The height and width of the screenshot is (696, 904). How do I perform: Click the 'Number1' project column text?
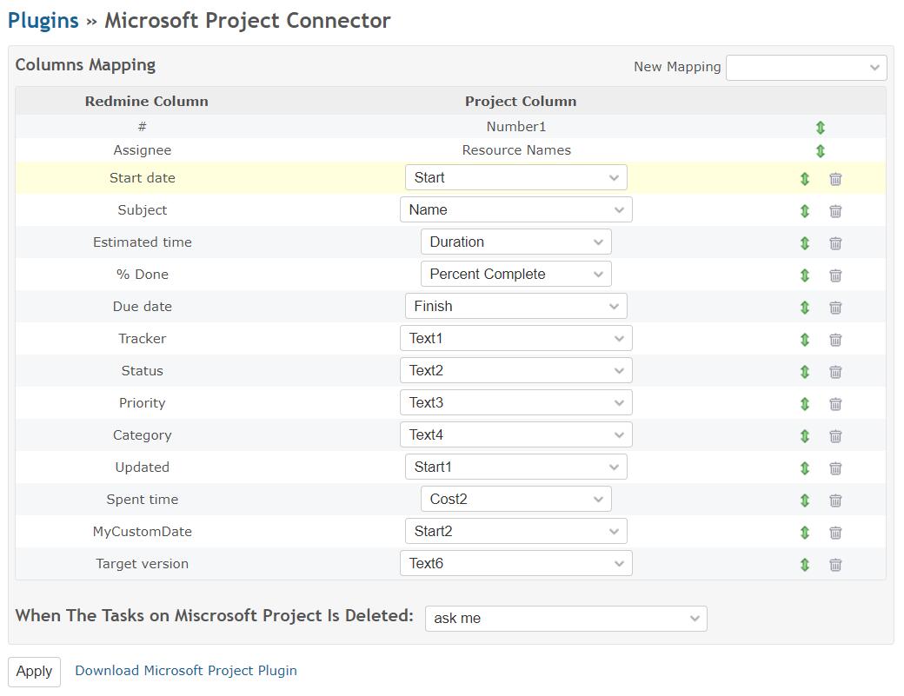tap(516, 127)
